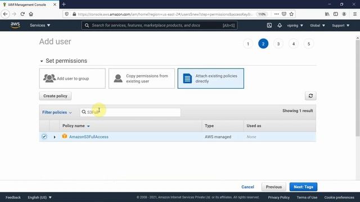This screenshot has height=202, width=360.
Task: Open Cookie preferences
Action: [x=339, y=197]
